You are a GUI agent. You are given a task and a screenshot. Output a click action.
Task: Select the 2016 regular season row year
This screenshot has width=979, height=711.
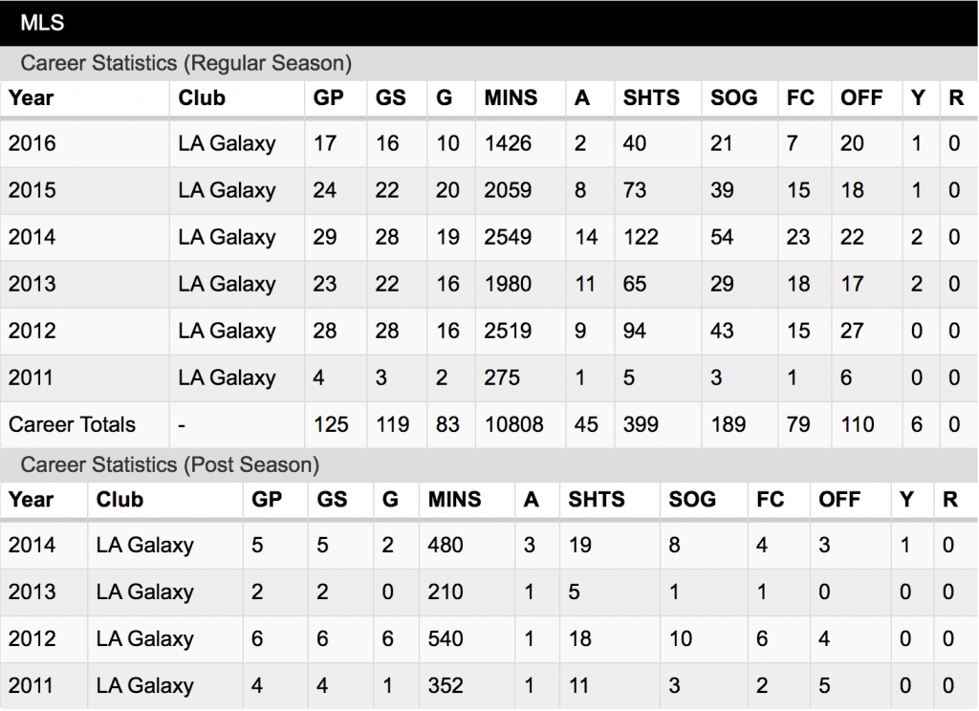tap(32, 143)
